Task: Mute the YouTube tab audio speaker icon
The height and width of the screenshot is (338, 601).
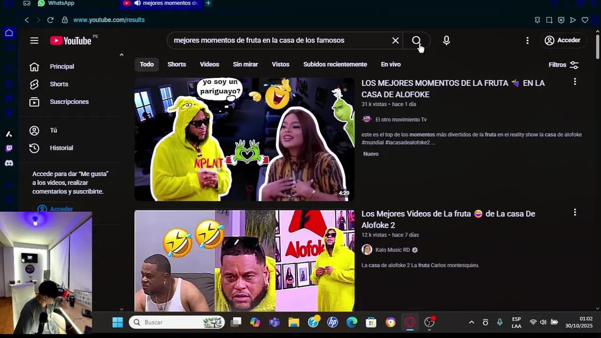Action: 137,3
